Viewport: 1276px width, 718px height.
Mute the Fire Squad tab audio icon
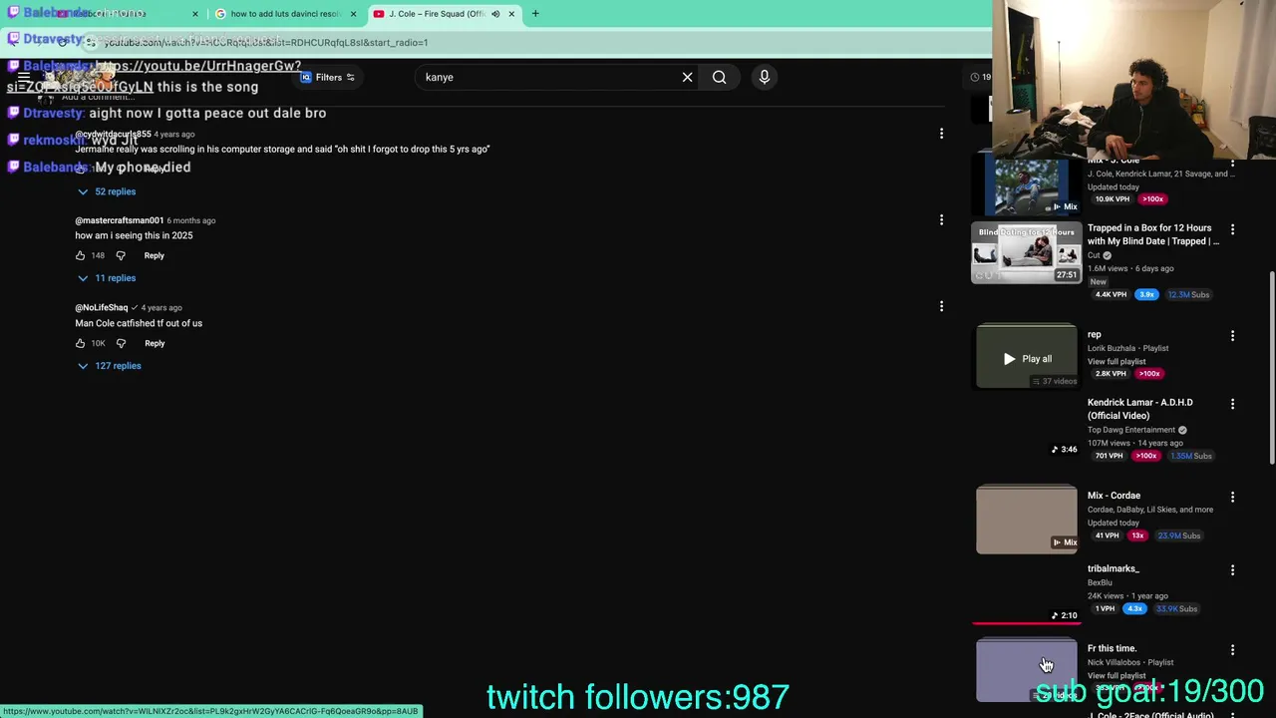tap(495, 14)
